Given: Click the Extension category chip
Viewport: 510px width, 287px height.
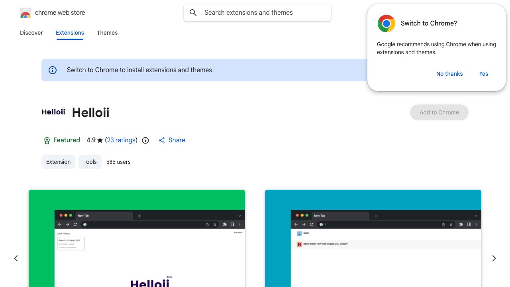Looking at the screenshot, I should pyautogui.click(x=58, y=162).
